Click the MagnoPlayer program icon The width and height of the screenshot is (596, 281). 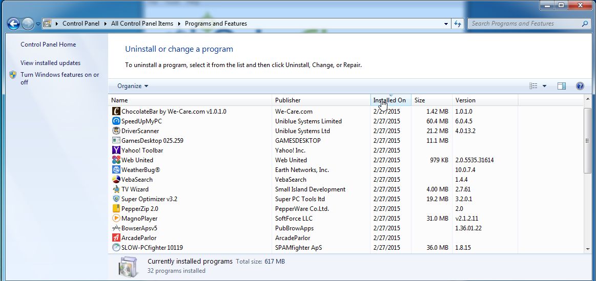[116, 219]
